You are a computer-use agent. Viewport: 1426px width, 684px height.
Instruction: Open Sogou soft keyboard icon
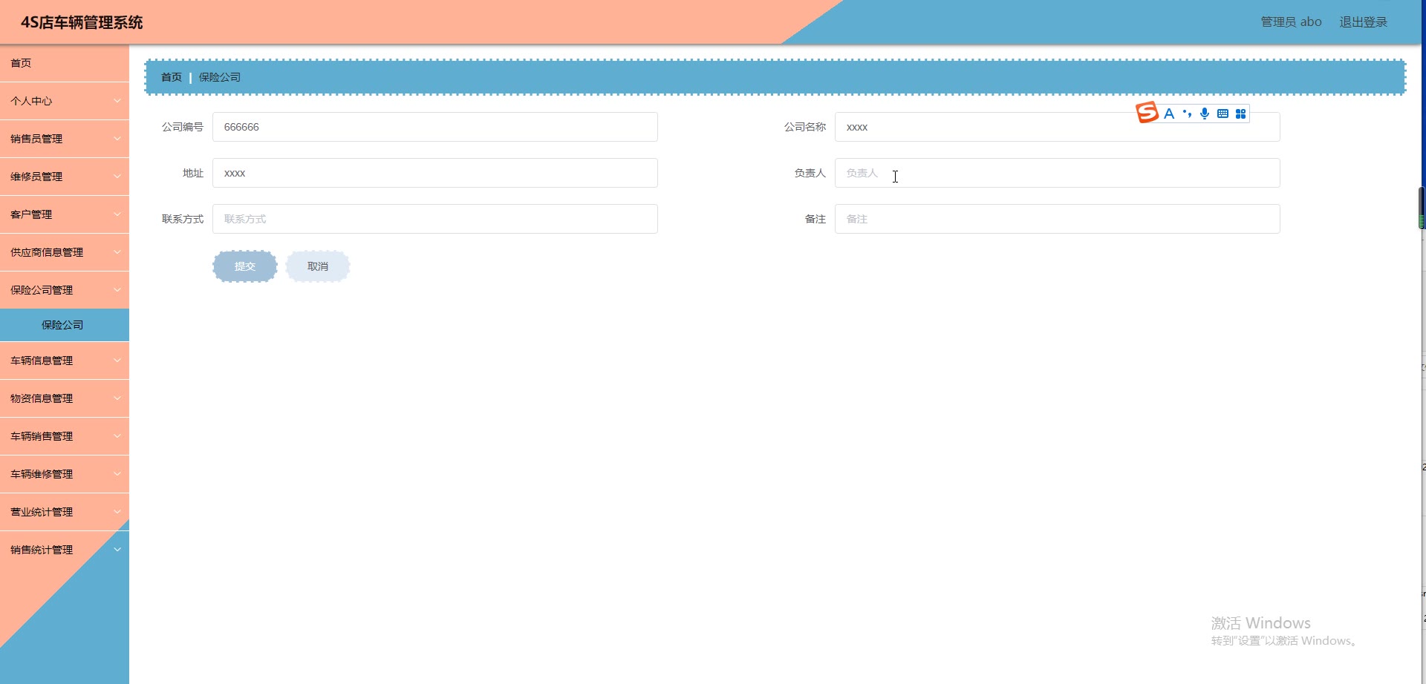point(1222,114)
